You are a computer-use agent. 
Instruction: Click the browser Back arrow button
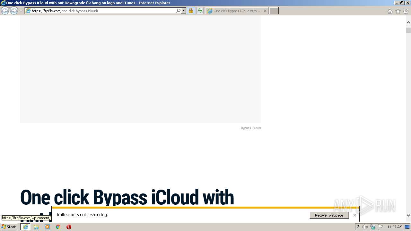pyautogui.click(x=5, y=11)
